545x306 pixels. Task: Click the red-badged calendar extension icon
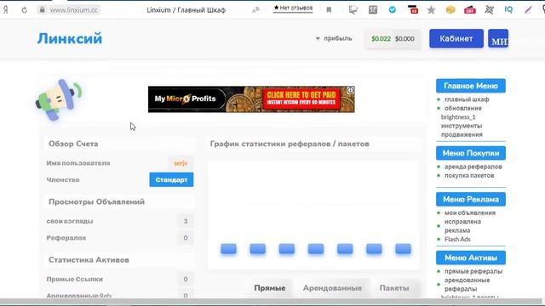click(x=412, y=9)
